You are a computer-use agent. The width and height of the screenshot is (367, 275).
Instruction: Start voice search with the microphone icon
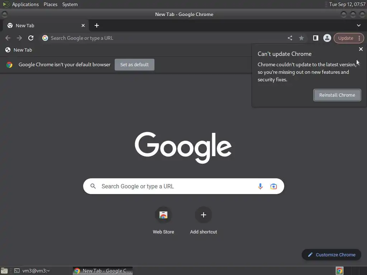pos(260,186)
